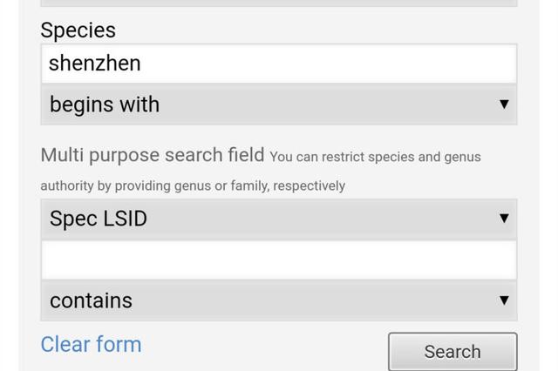Open the "begins with" match dropdown
This screenshot has width=558, height=371.
point(278,105)
